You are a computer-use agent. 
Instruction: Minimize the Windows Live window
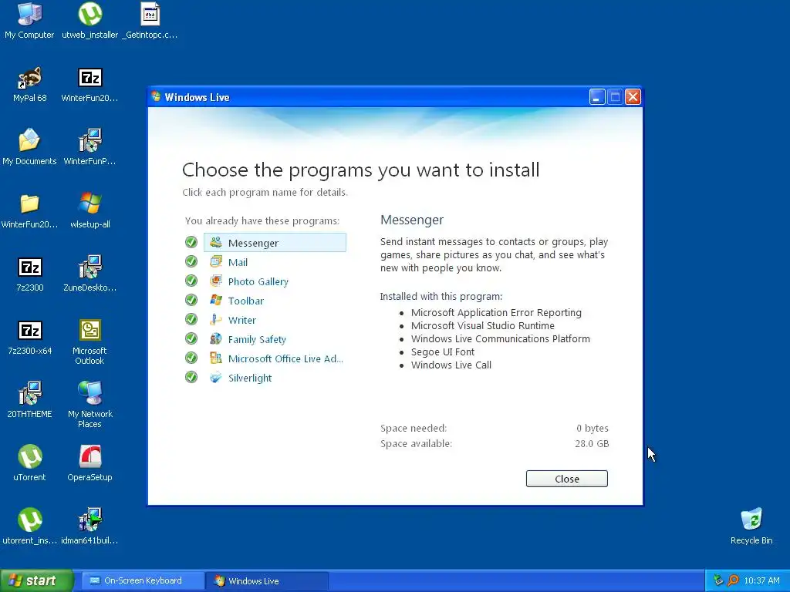click(597, 96)
